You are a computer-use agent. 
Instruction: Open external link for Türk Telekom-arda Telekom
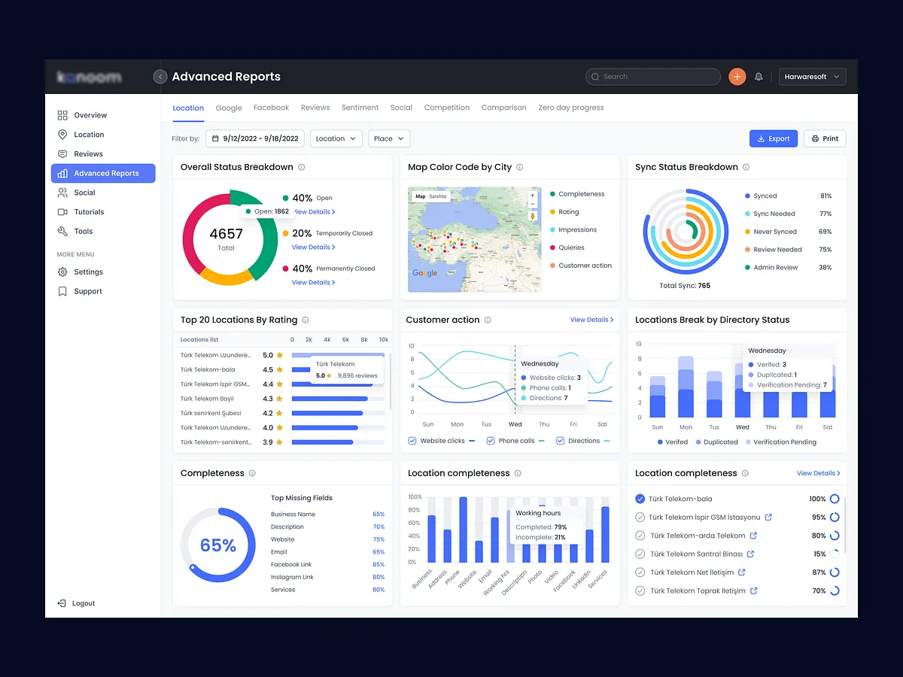pyautogui.click(x=753, y=536)
